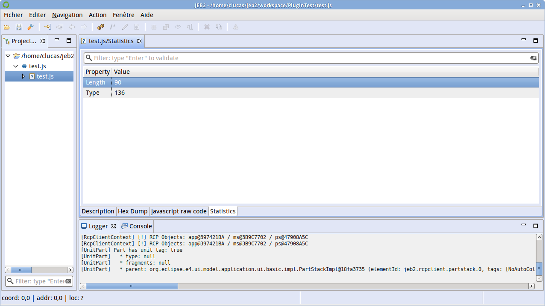Image resolution: width=545 pixels, height=306 pixels.
Task: Open the Navigation menu
Action: click(67, 15)
